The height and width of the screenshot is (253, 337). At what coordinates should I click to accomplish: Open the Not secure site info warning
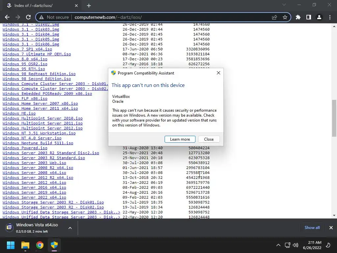tap(54, 17)
